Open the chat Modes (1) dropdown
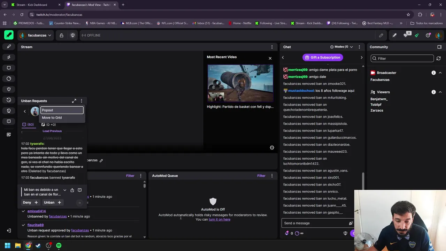The width and height of the screenshot is (446, 251). tap(341, 47)
